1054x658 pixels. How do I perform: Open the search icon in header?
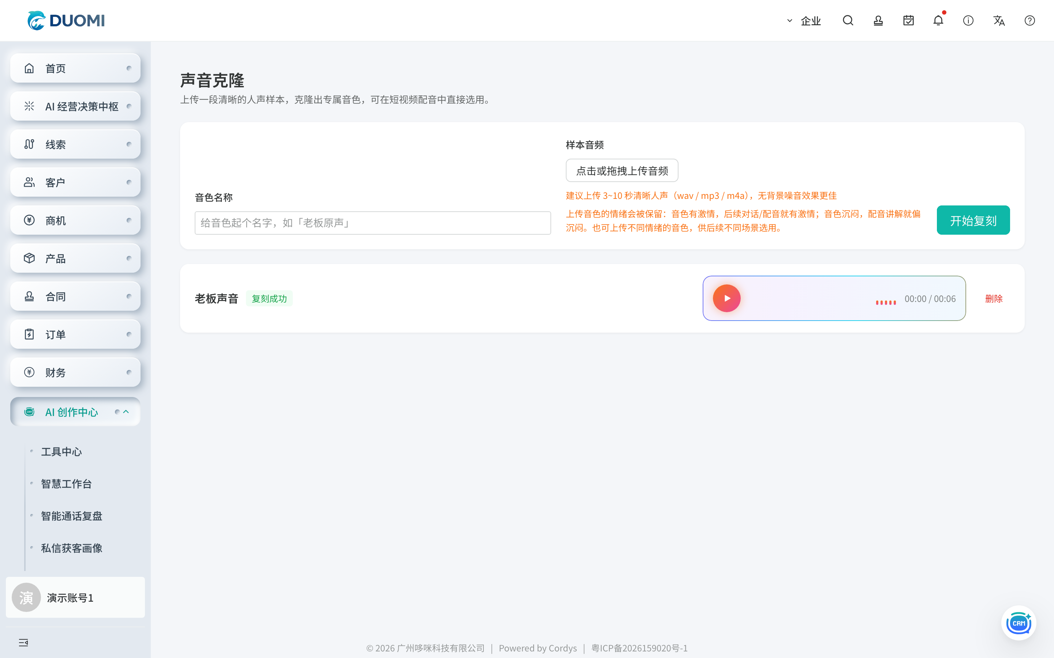coord(848,20)
